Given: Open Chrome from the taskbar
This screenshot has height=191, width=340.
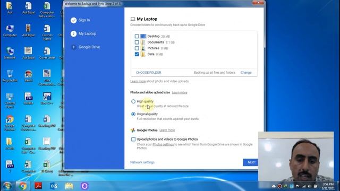Looking at the screenshot, I should click(x=22, y=186).
